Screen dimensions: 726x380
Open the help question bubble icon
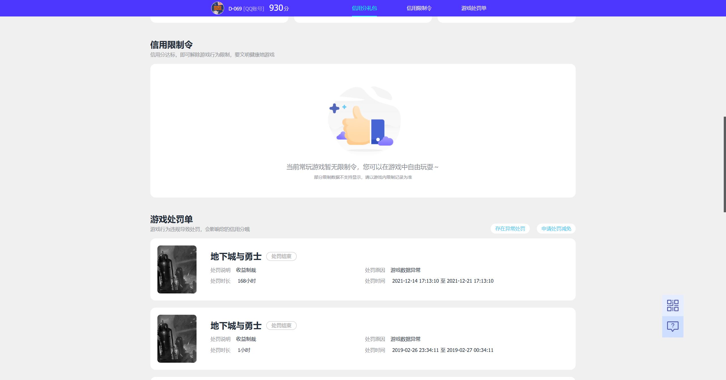click(672, 326)
